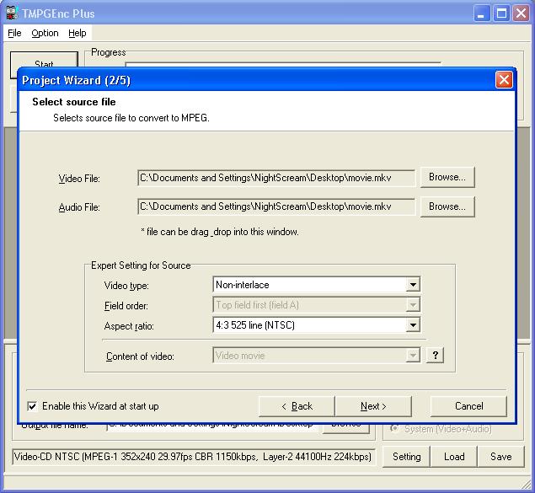The width and height of the screenshot is (535, 493).
Task: Click the 'Expert Setting for Source' group label
Action: click(141, 265)
